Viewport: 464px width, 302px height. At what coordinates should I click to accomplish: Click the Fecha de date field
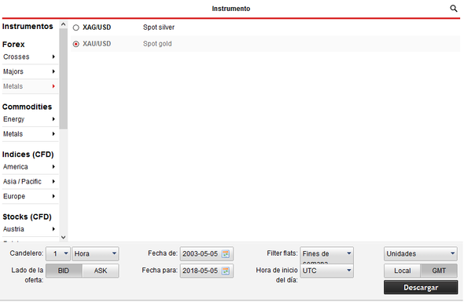pos(206,254)
